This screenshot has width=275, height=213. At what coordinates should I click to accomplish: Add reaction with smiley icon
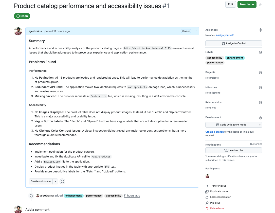point(62,181)
